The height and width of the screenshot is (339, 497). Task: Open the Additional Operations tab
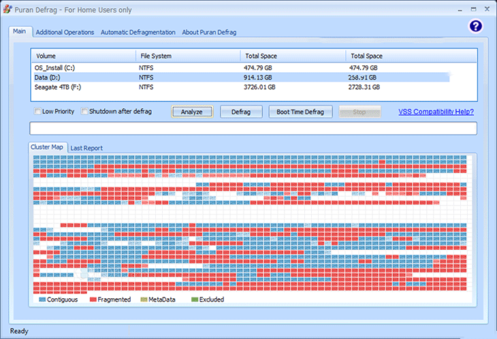65,32
